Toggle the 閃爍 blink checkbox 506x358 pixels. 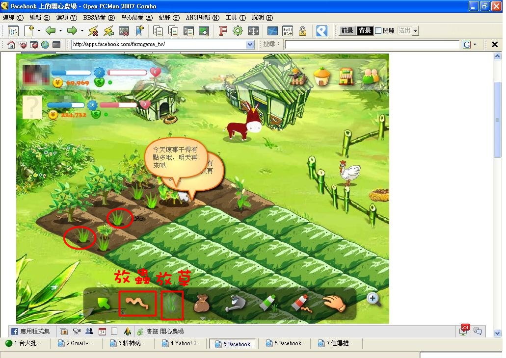378,31
